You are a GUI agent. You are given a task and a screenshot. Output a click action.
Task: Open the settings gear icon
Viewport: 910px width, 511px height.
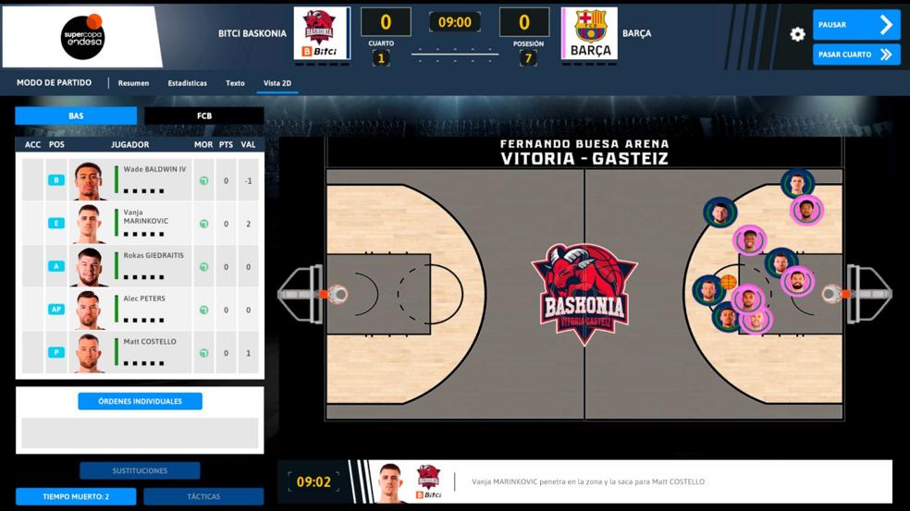[797, 34]
